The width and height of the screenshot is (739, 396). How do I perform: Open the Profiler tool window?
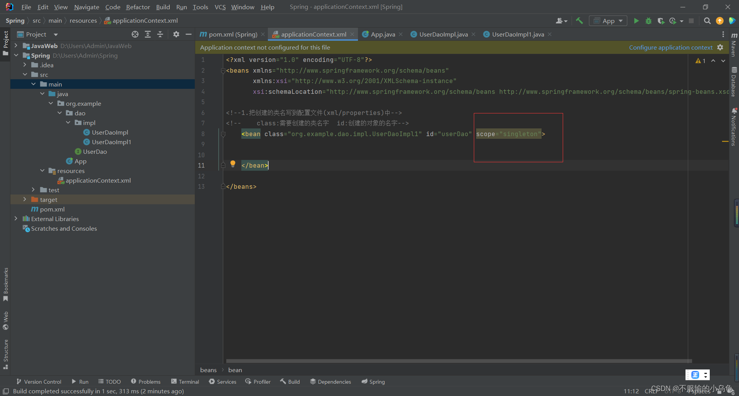coord(258,381)
